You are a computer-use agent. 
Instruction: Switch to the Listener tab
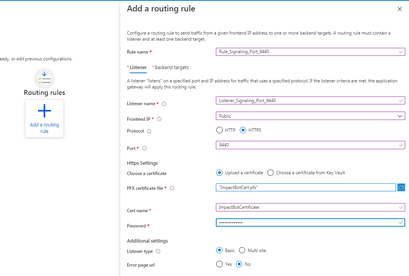pyautogui.click(x=138, y=68)
